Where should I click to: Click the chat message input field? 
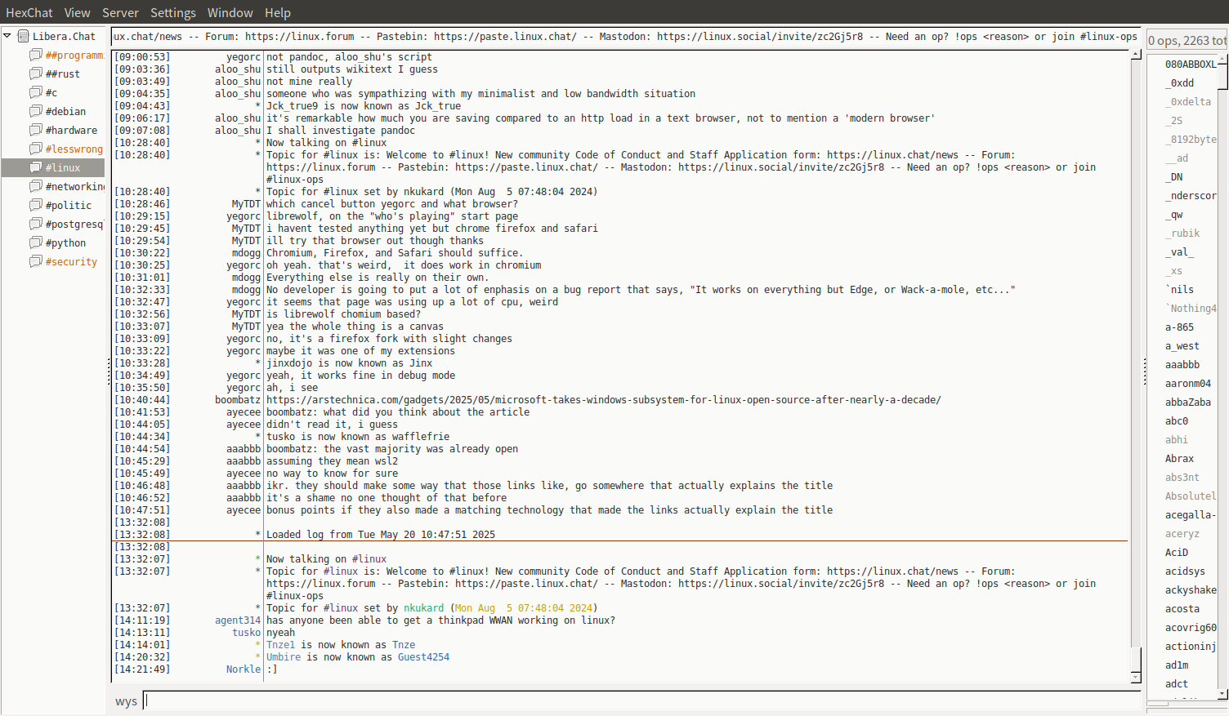point(641,700)
